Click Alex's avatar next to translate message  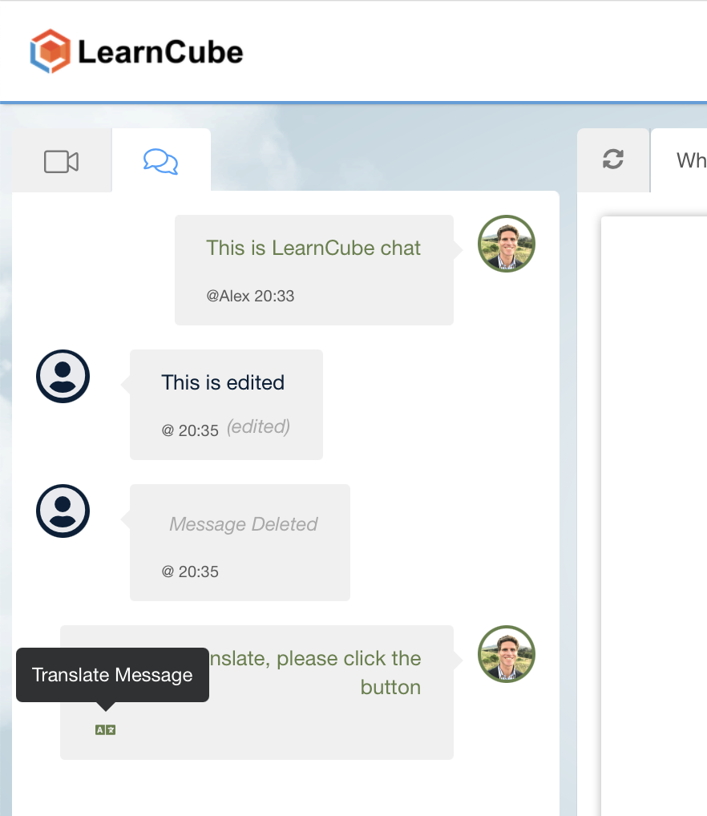click(x=506, y=654)
